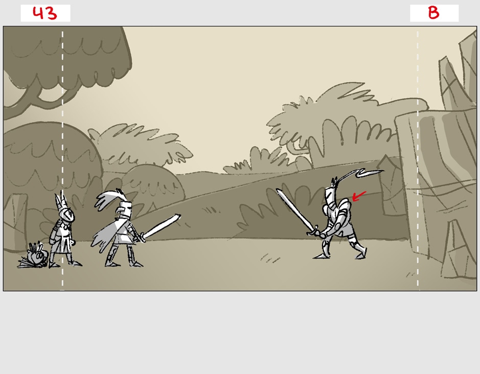
Task: Click the fallen figure on the ground
Action: (x=35, y=256)
